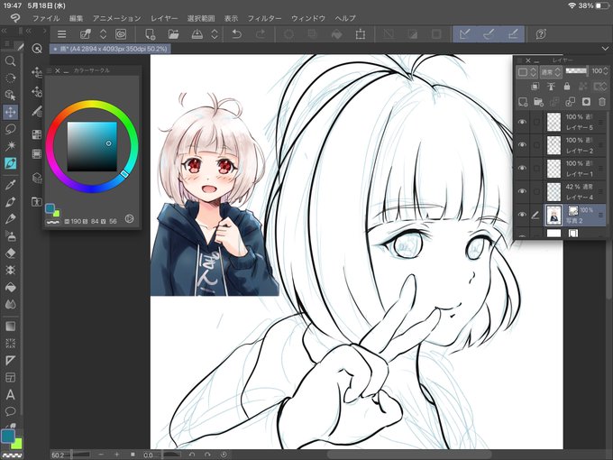
Task: Click the Undo arrow in command bar
Action: [x=236, y=34]
